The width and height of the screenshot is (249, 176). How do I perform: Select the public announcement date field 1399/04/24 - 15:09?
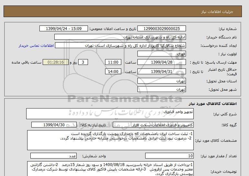click(x=63, y=29)
